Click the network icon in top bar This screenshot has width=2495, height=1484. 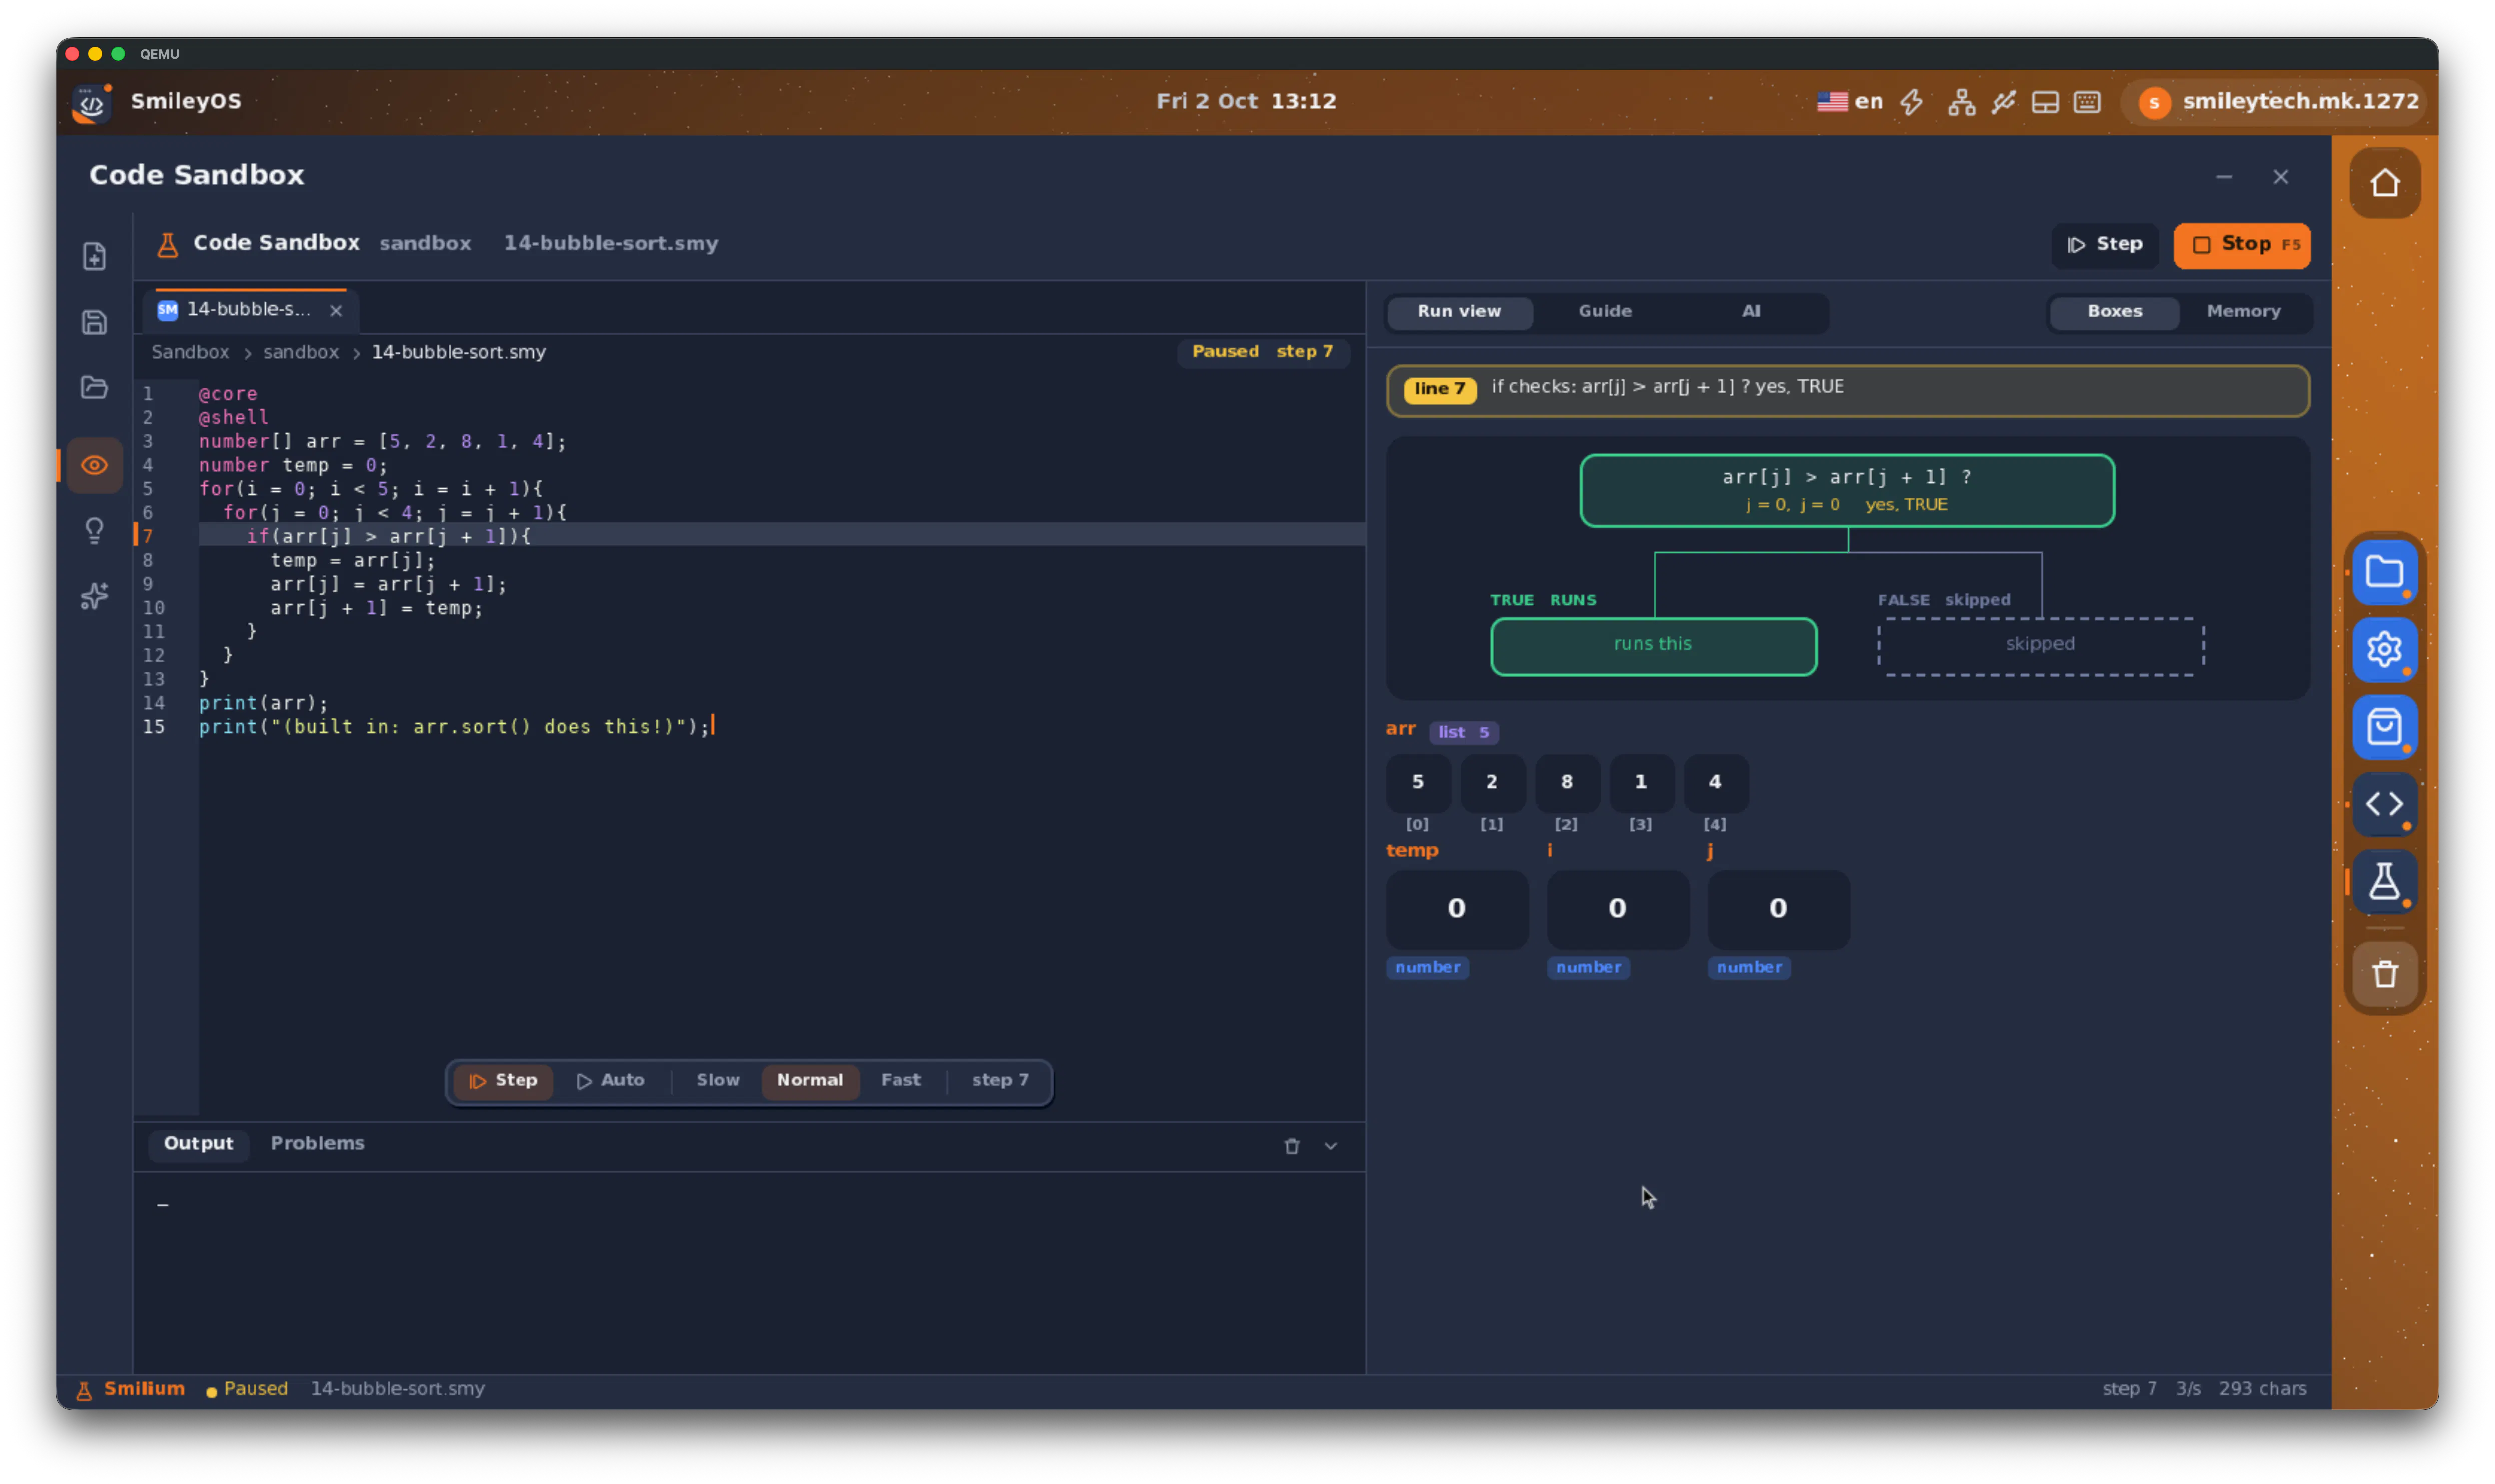[x=1961, y=102]
